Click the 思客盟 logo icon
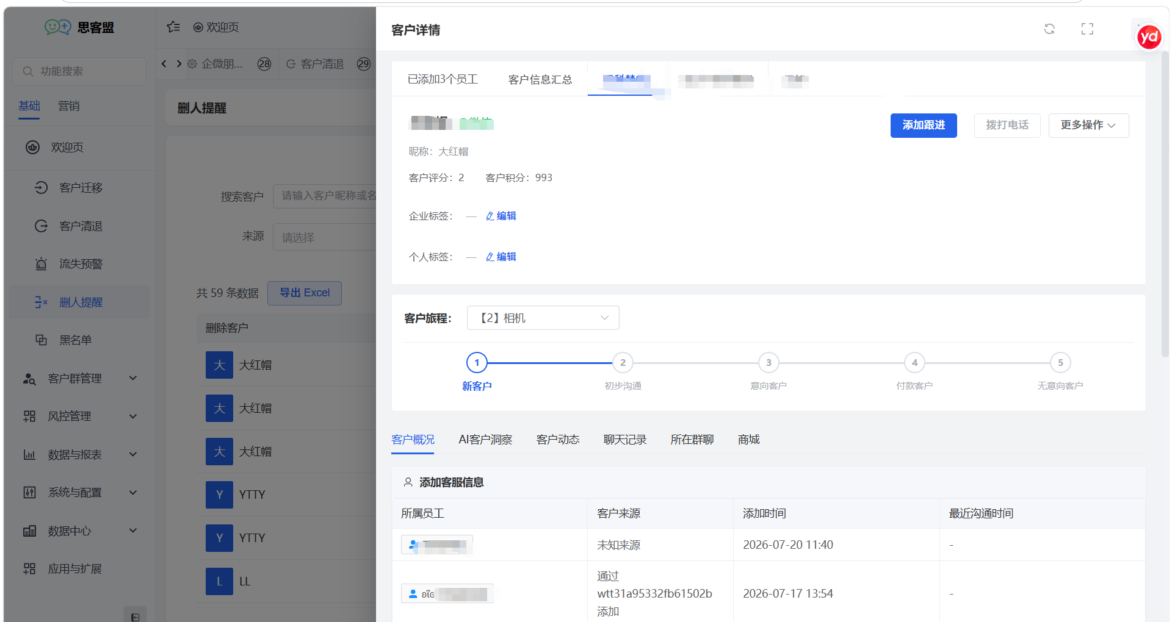 pos(58,27)
